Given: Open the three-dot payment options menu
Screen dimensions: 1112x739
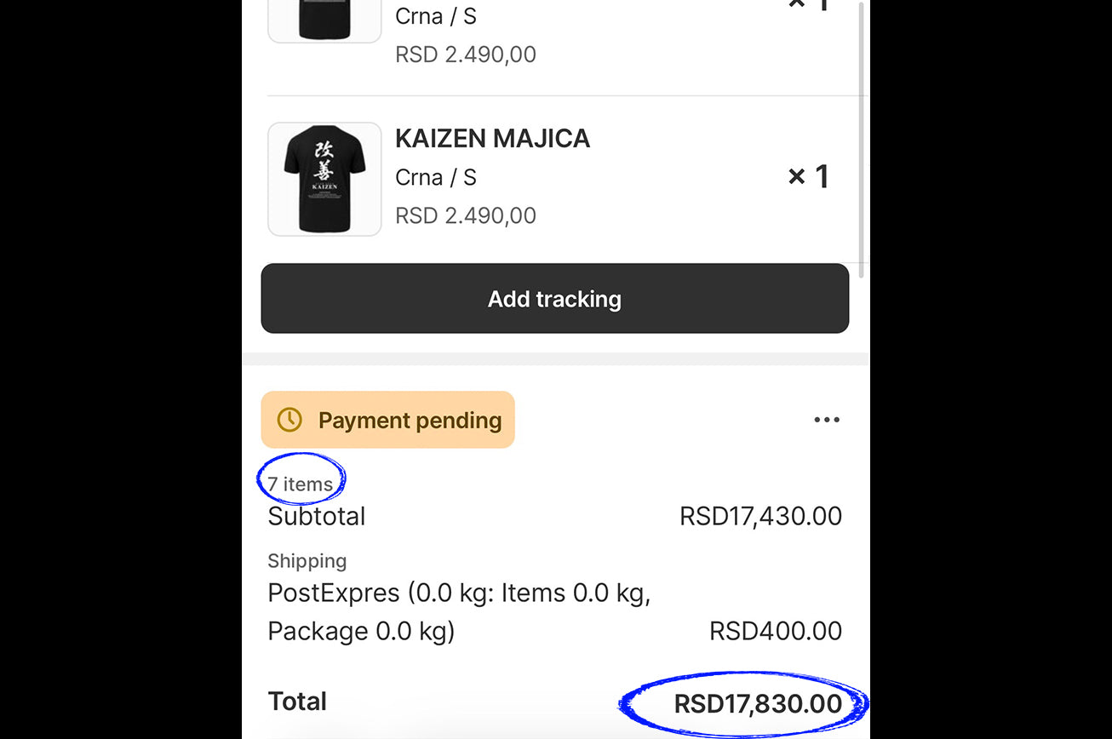Looking at the screenshot, I should pos(827,420).
